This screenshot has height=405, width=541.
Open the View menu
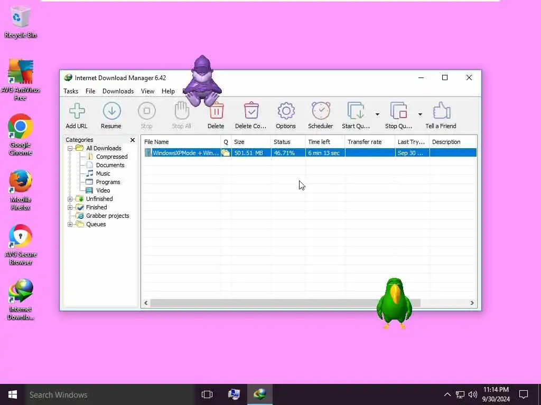click(148, 91)
